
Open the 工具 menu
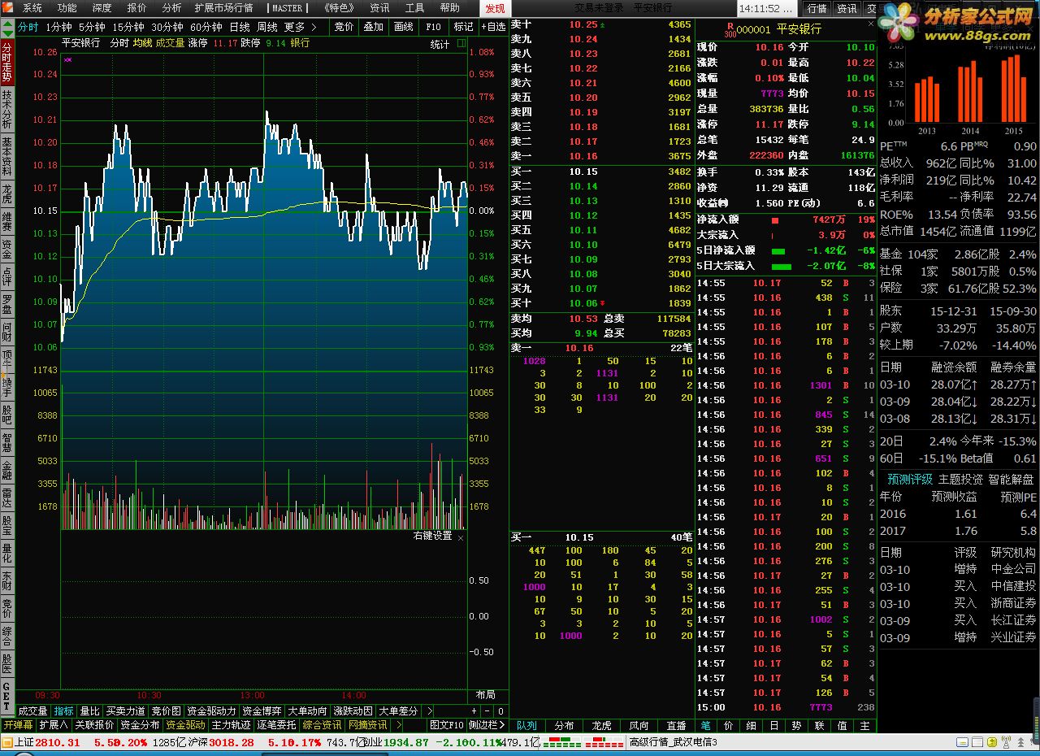[414, 8]
